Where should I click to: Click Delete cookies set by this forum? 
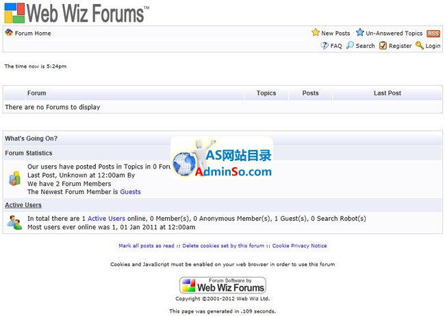(x=223, y=246)
